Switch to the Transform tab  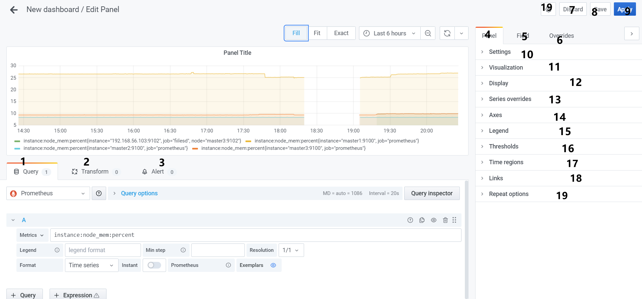click(95, 172)
